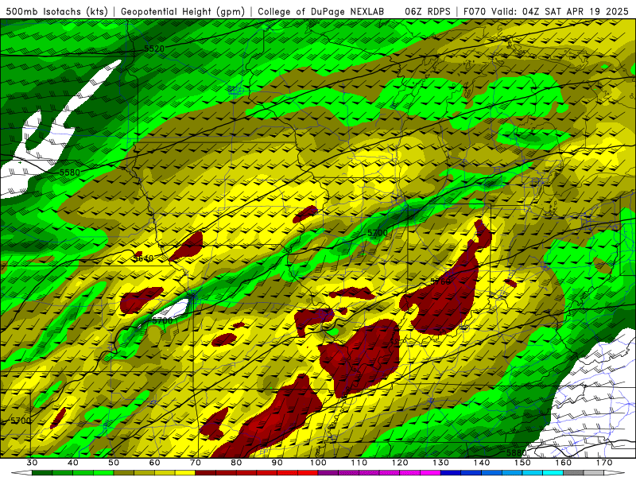Click the 5520 height contour label
636x477 pixels.
tap(154, 48)
